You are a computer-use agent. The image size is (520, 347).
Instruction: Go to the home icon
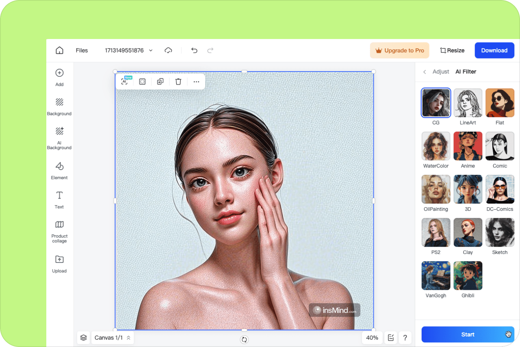(59, 50)
